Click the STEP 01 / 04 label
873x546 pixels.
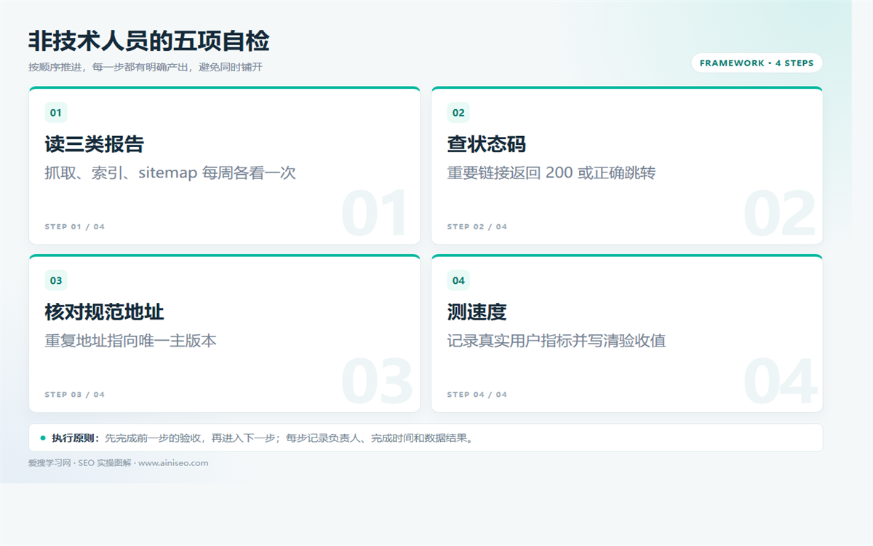[x=75, y=227]
